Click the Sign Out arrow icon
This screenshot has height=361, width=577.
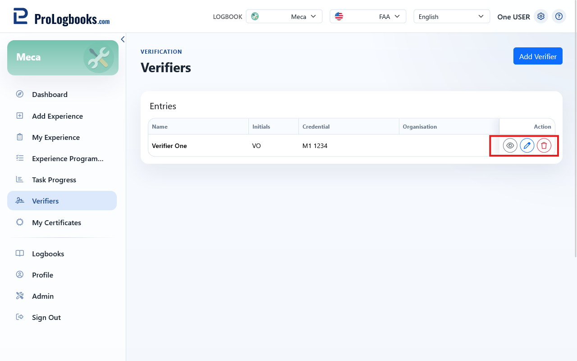pos(20,317)
